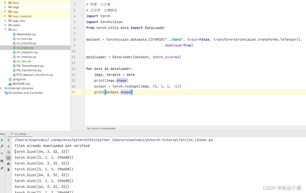Screen dimensions: 306x193
Task: Expand the logs_relu folder arrow
Action: click(x=5, y=20)
